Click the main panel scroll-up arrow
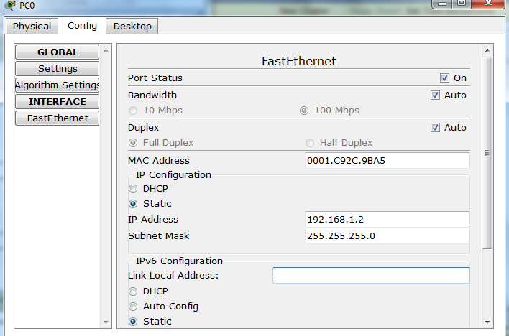 click(487, 50)
